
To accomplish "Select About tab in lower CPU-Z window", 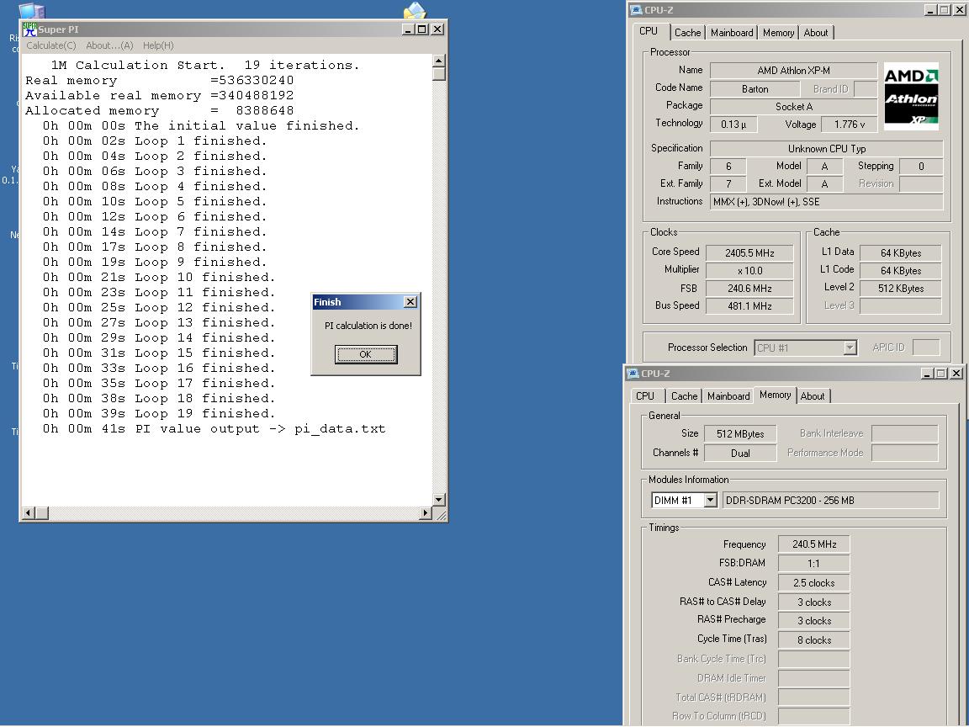I will click(x=813, y=396).
